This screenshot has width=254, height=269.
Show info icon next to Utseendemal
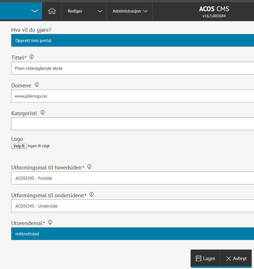(50, 222)
